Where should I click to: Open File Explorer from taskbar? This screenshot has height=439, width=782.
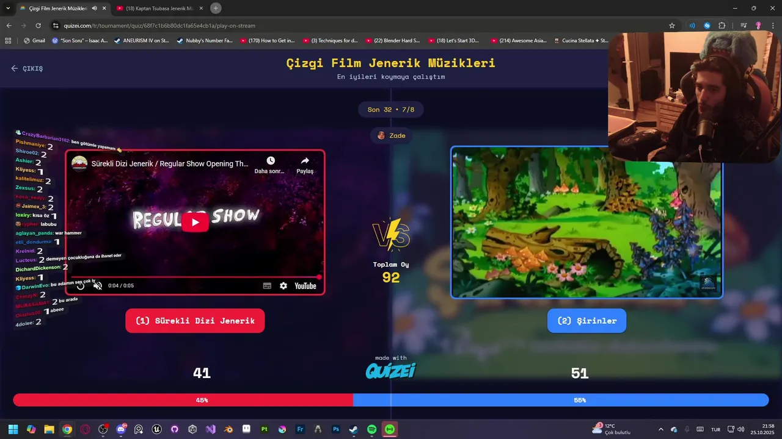click(x=49, y=429)
